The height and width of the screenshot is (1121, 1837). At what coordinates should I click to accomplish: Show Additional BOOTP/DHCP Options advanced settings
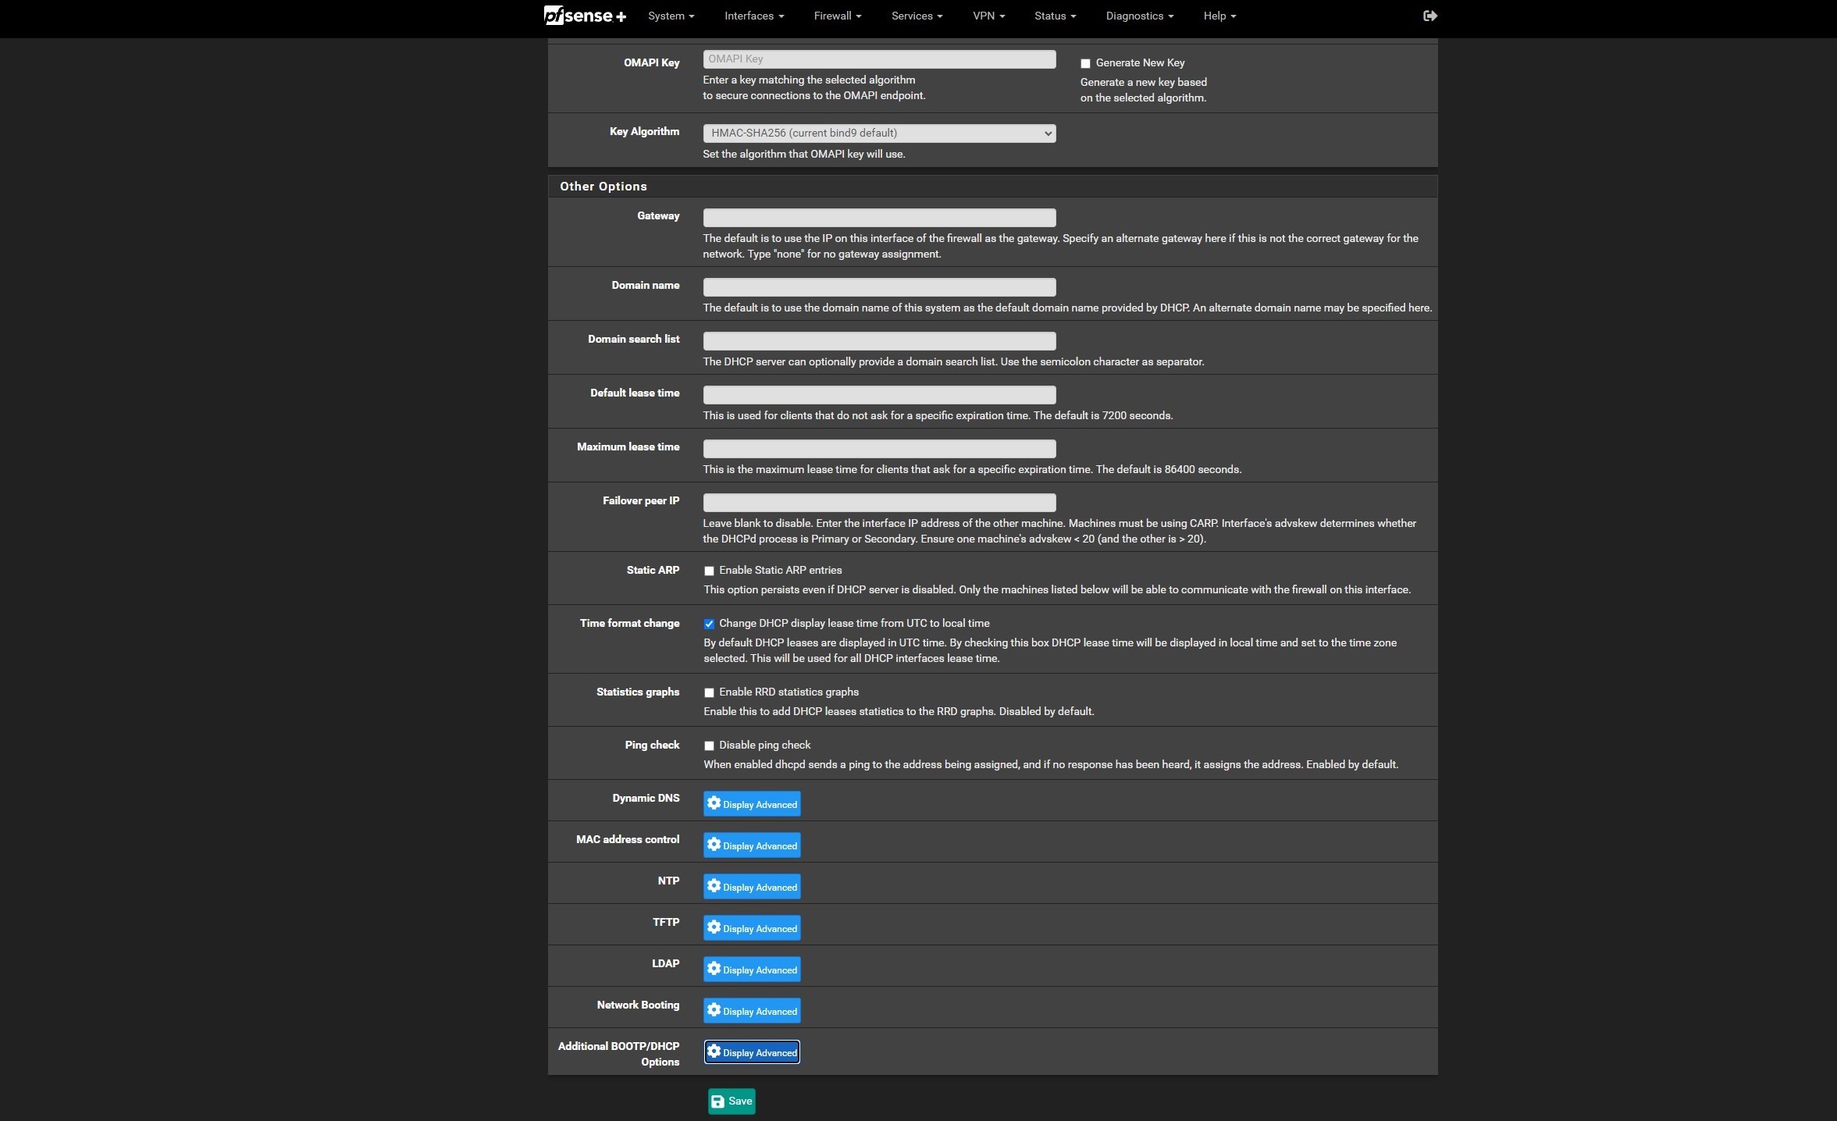pyautogui.click(x=752, y=1052)
